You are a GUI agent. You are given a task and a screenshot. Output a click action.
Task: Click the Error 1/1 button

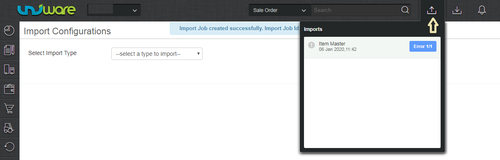coord(423,46)
